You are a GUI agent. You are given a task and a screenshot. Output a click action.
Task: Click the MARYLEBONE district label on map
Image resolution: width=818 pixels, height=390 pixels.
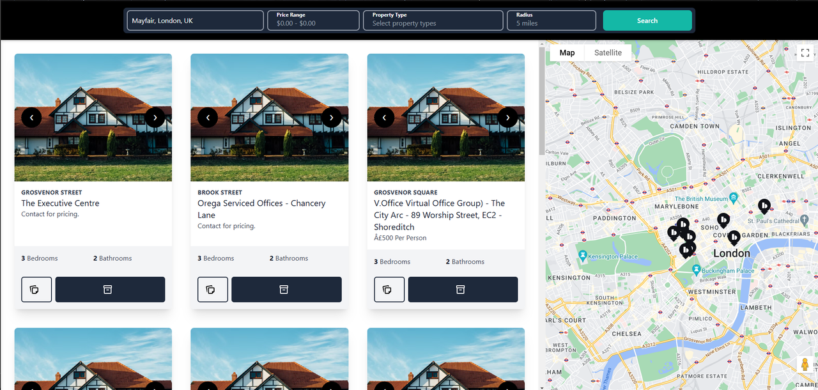[x=676, y=207]
